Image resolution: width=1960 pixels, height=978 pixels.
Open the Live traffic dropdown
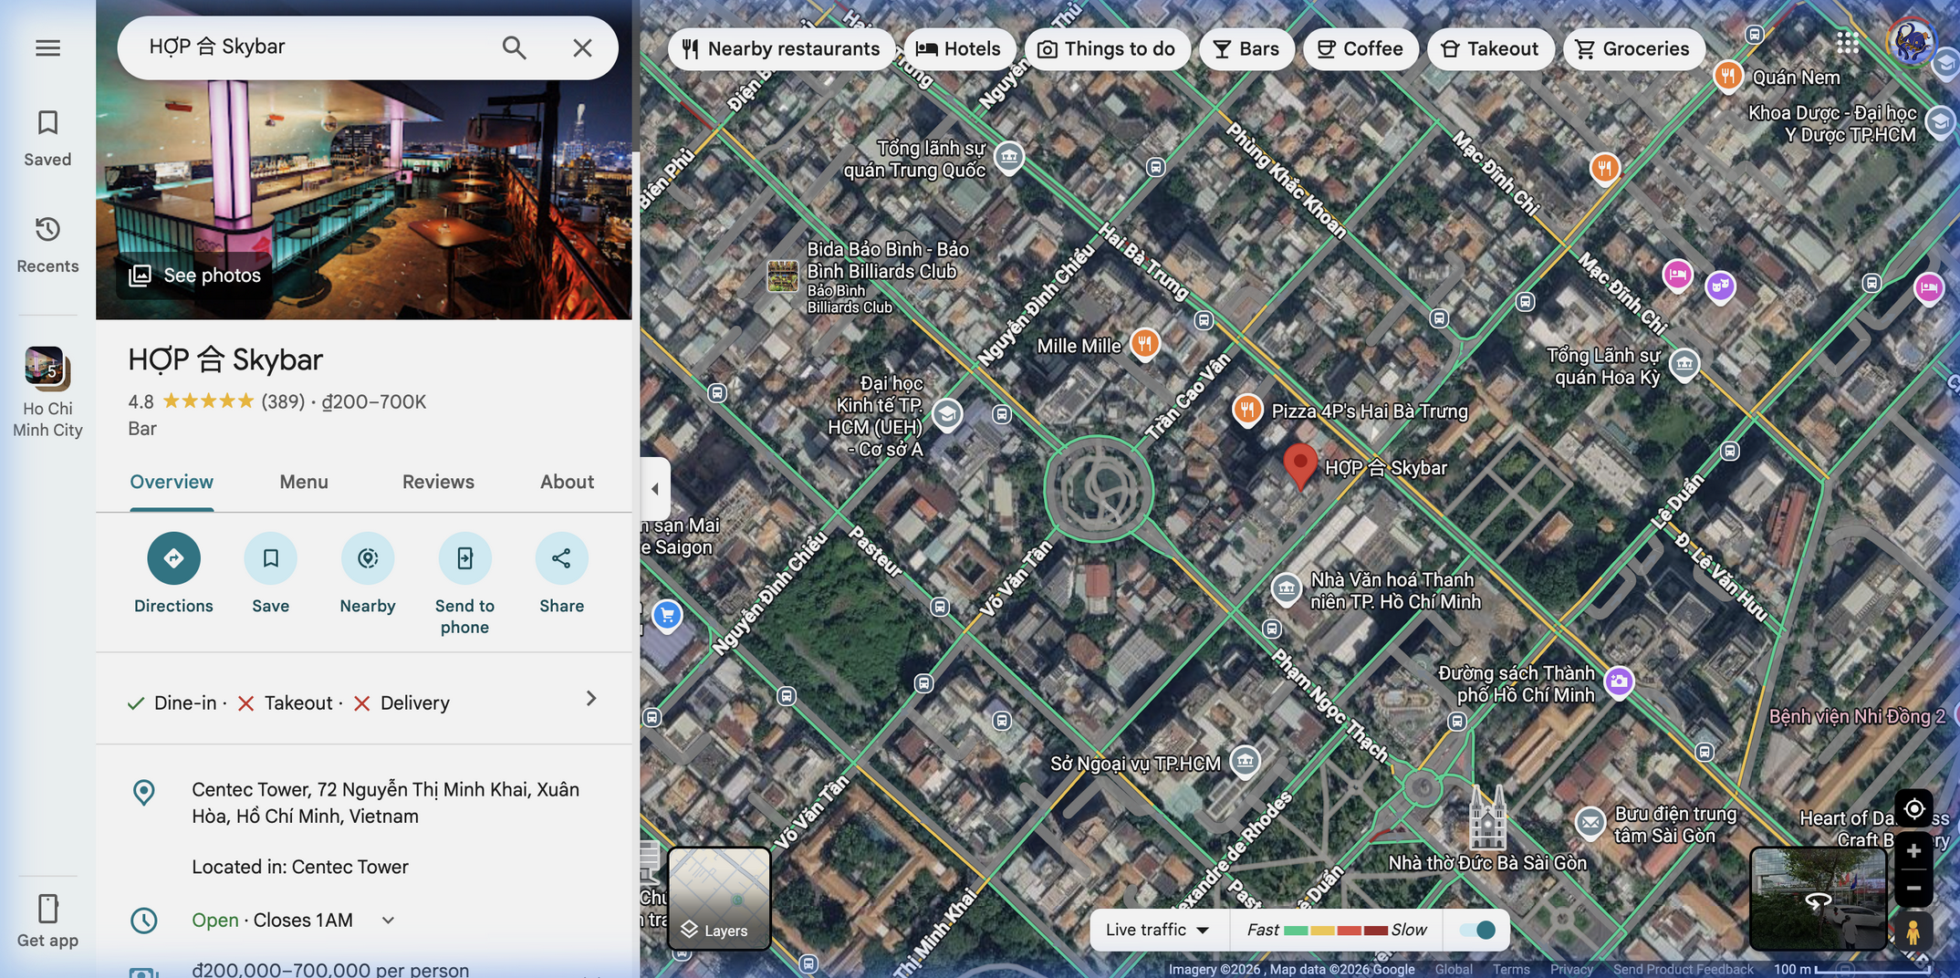[x=1157, y=931]
